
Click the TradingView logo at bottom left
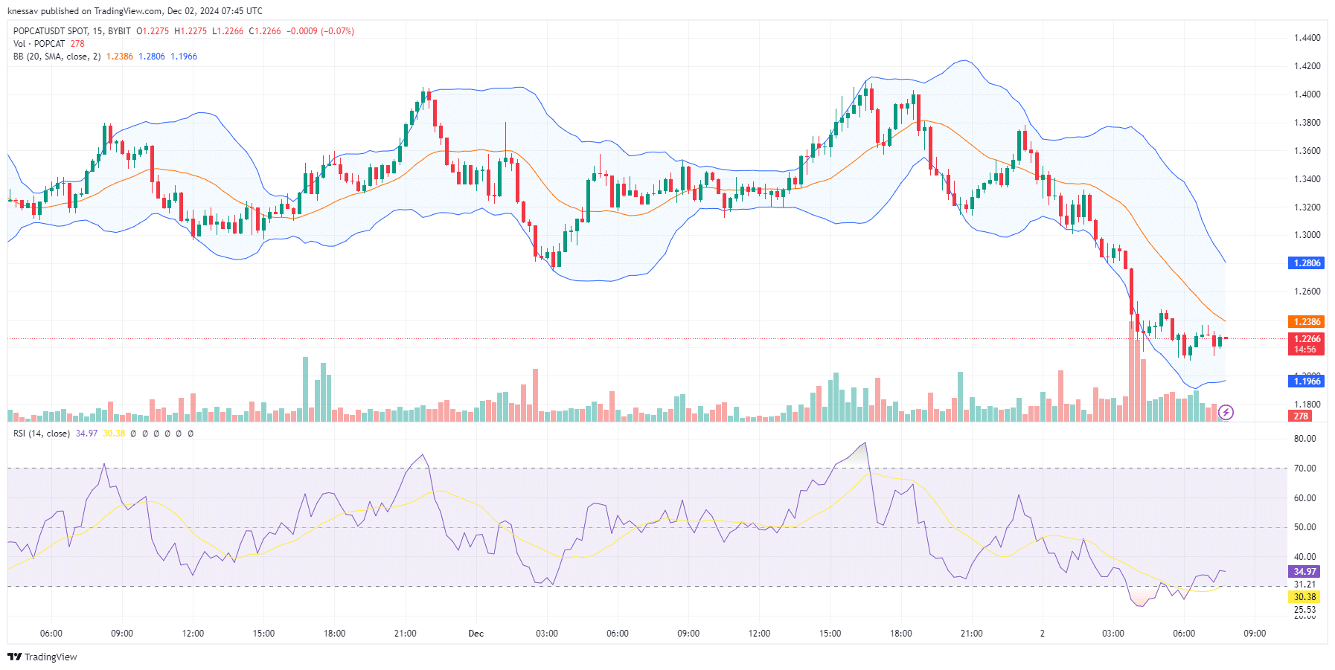click(42, 657)
